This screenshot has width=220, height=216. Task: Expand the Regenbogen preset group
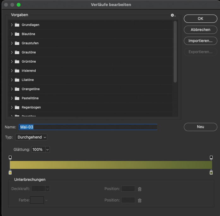[12, 108]
